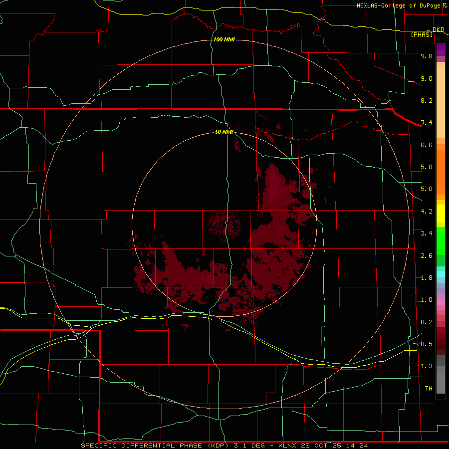Screen dimensions: 449x449
Task: Click the yellow segment of the color bar
Action: pos(441,214)
